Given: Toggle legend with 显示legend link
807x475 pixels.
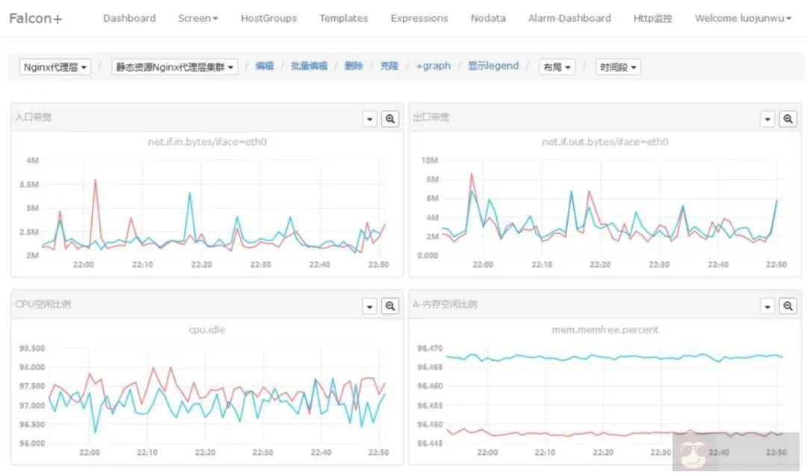Looking at the screenshot, I should point(493,66).
